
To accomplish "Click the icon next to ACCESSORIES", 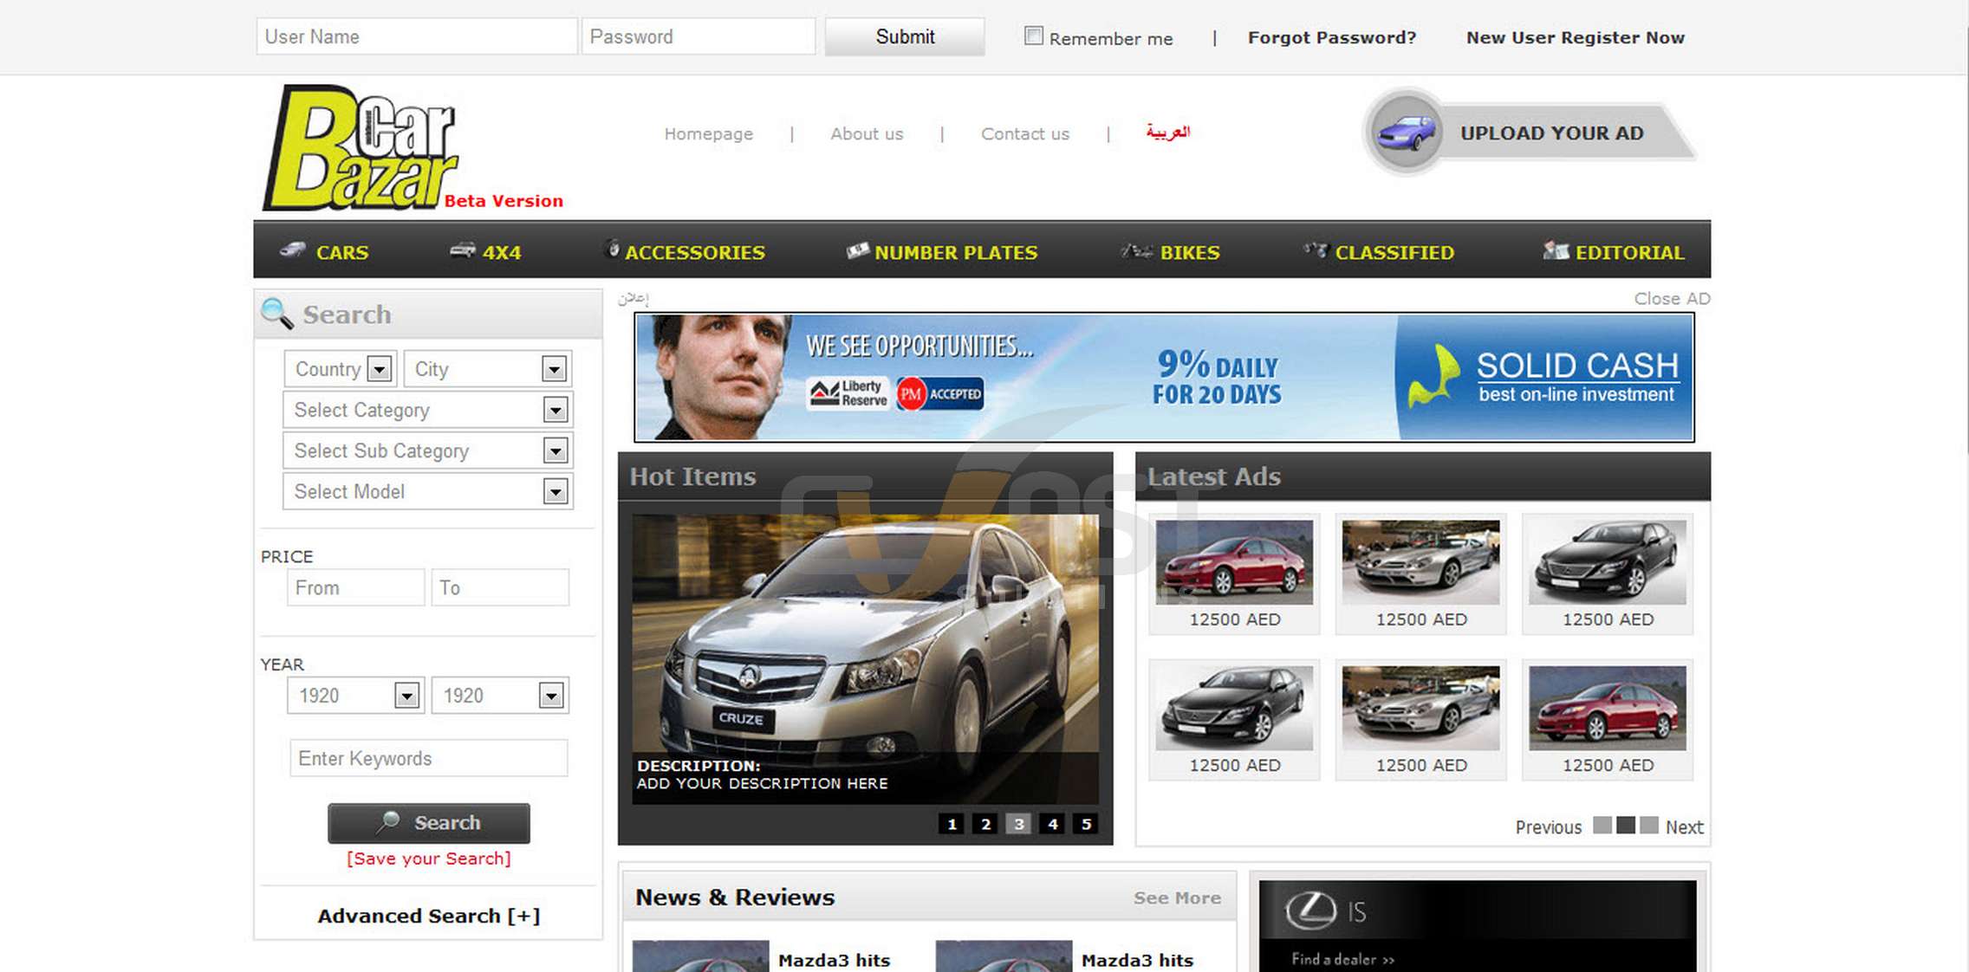I will pyautogui.click(x=612, y=249).
